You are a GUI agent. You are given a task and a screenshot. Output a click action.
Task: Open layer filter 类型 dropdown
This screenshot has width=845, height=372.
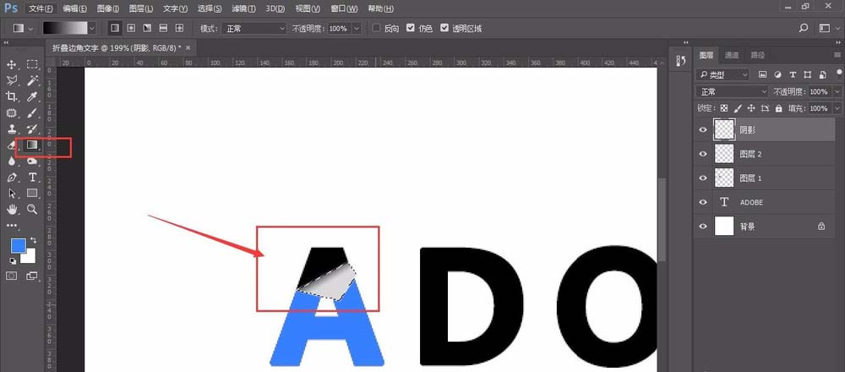coord(722,75)
